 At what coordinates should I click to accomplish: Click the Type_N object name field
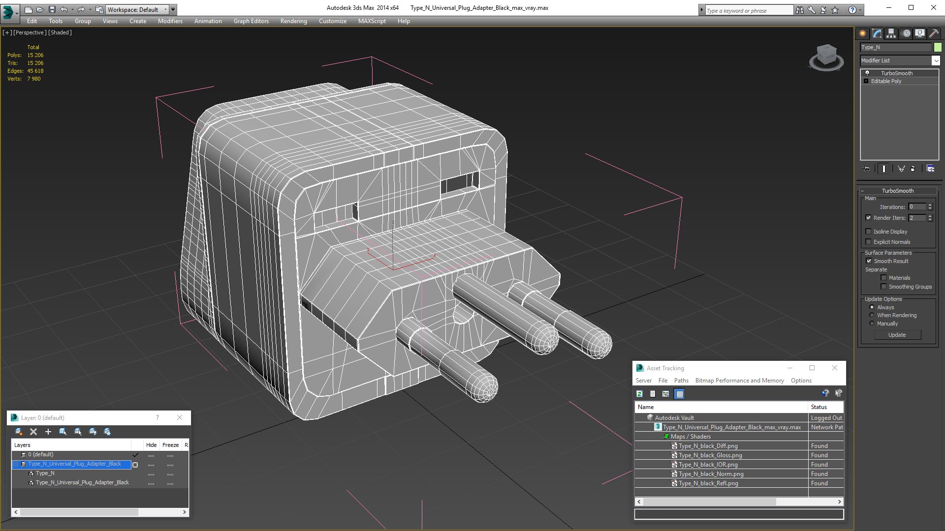(x=895, y=47)
